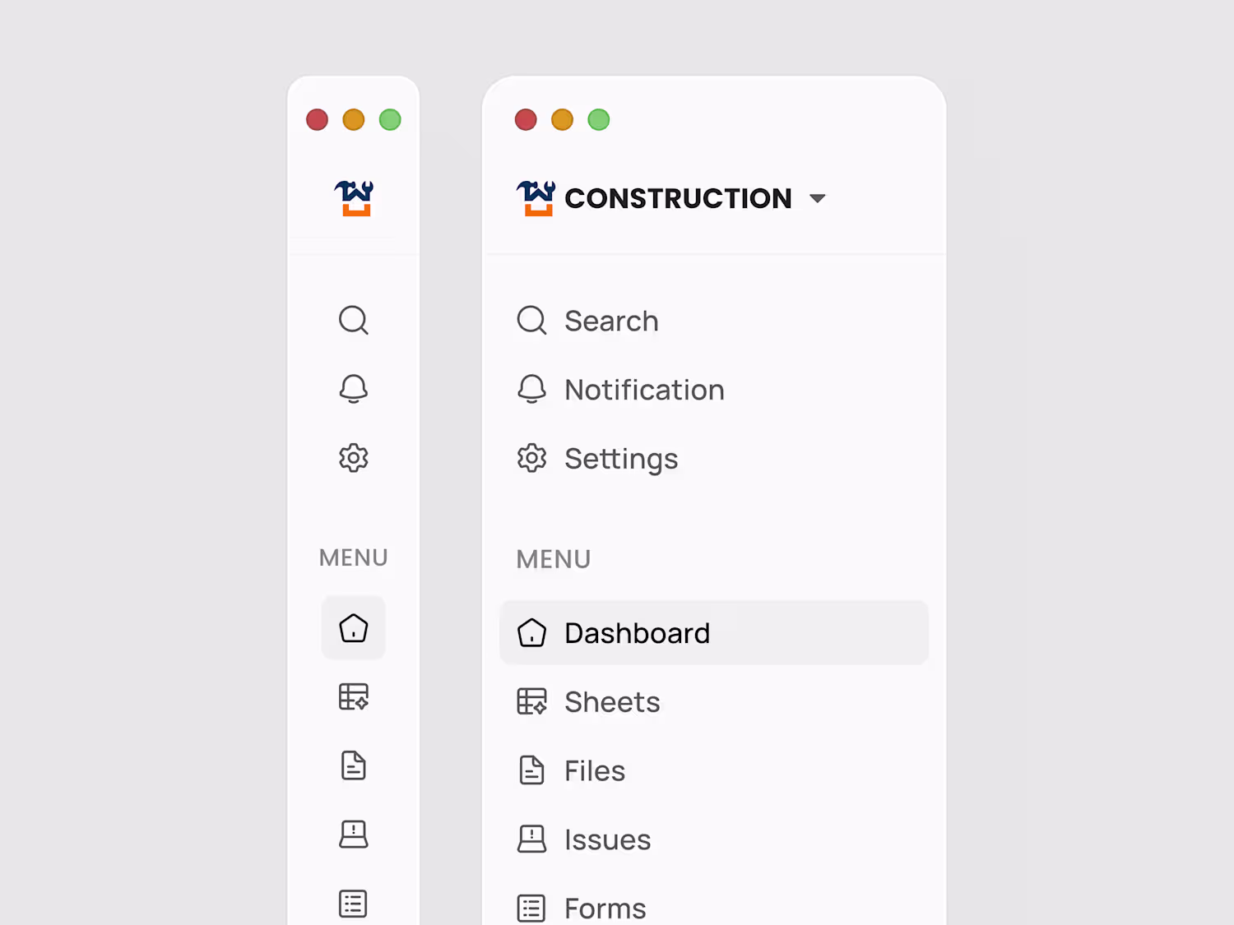Open forms list icon in collapsed sidebar
This screenshot has height=925, width=1234.
click(353, 904)
